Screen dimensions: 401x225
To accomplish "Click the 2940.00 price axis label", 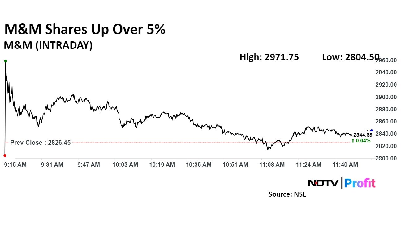I will point(386,73).
